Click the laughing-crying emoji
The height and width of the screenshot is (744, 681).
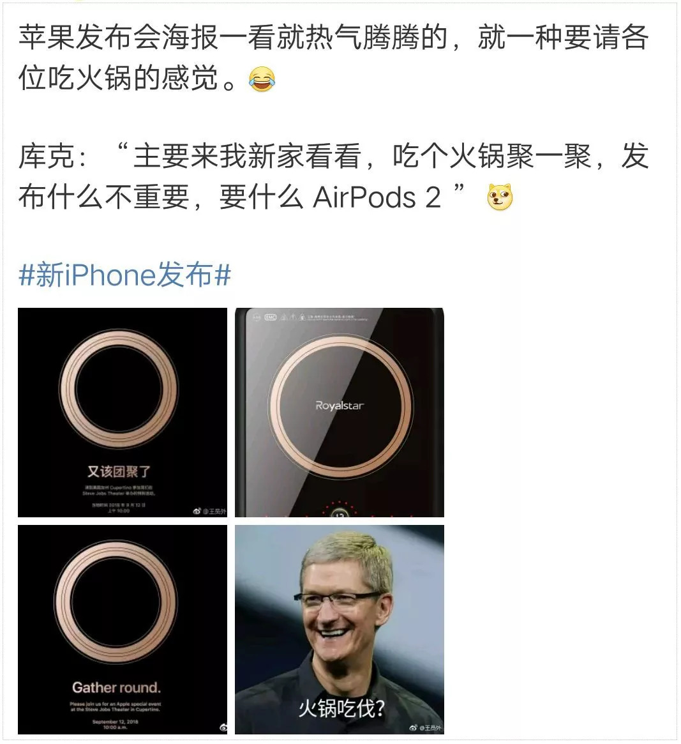pos(262,79)
